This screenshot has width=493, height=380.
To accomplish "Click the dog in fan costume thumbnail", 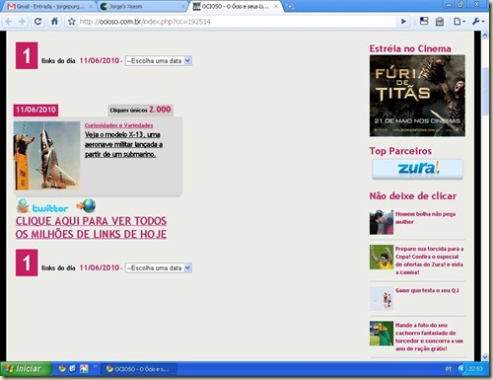I will 382,334.
